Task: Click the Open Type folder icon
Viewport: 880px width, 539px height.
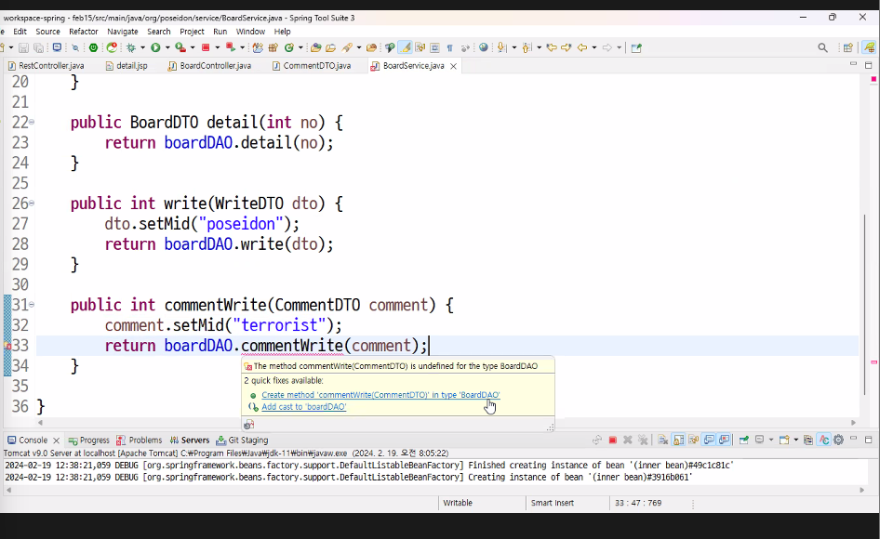Action: click(x=316, y=47)
